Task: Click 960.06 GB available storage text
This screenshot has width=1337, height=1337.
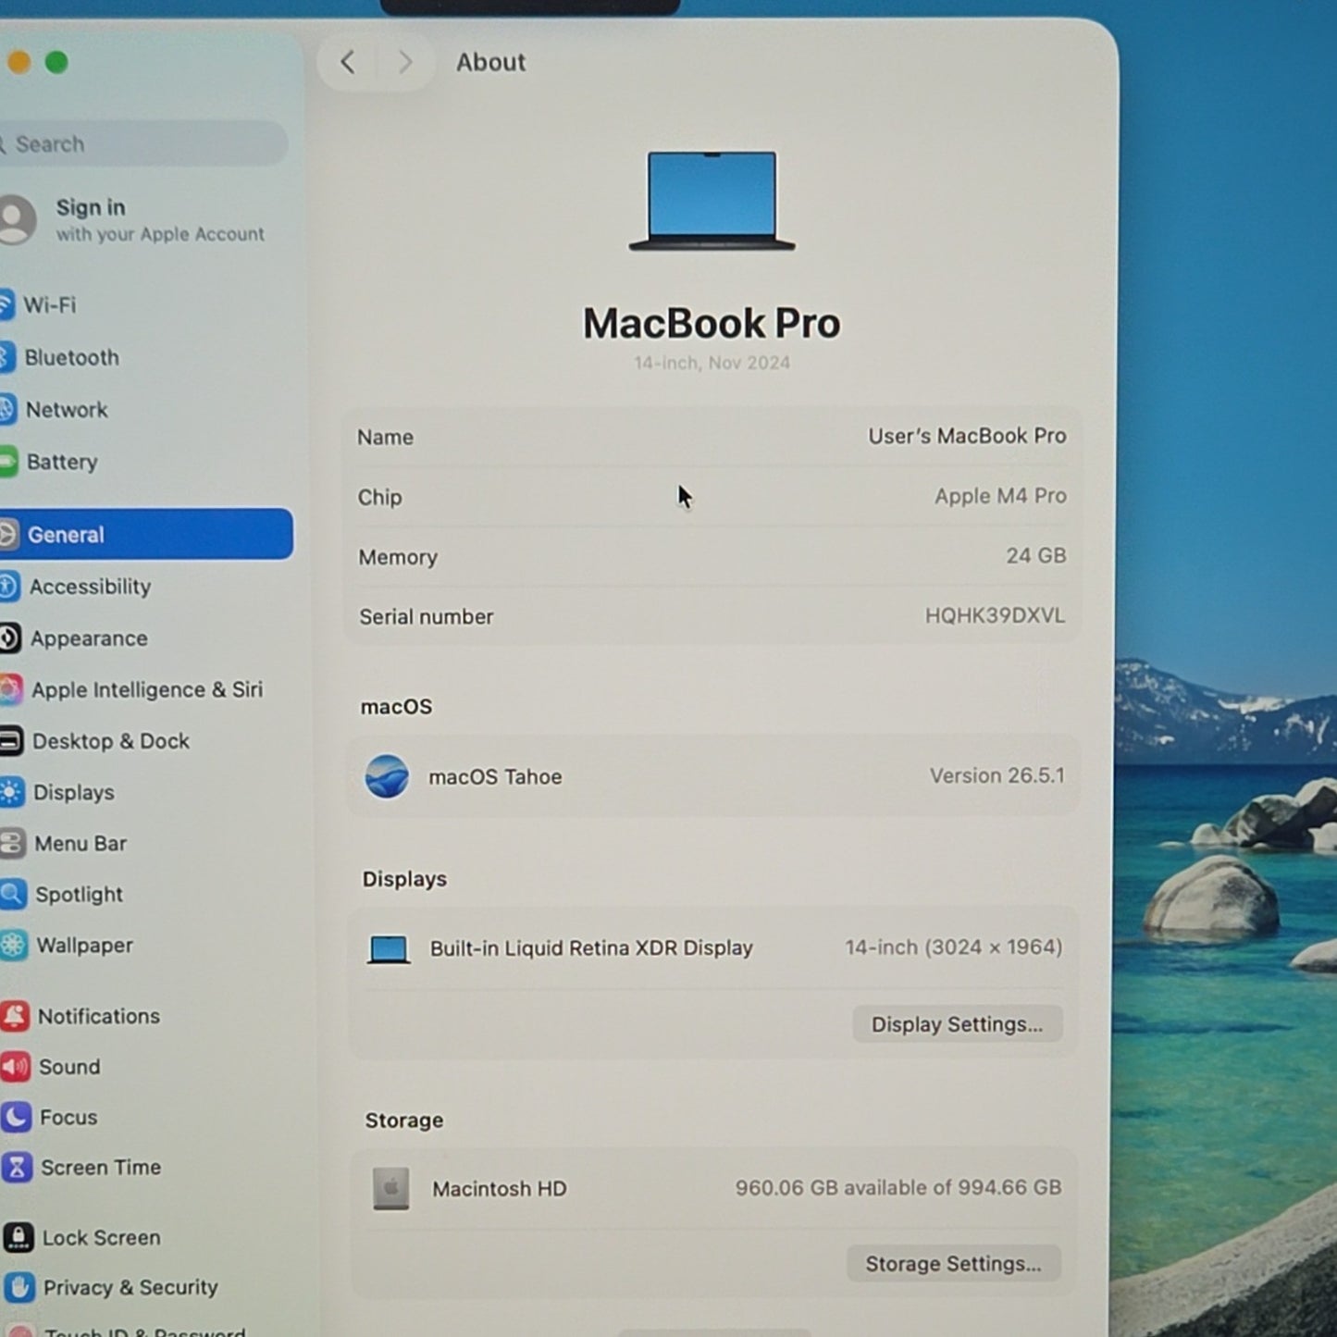Action: 898,1187
